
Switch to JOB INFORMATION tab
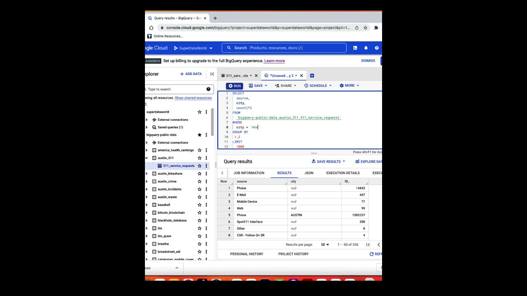point(249,173)
